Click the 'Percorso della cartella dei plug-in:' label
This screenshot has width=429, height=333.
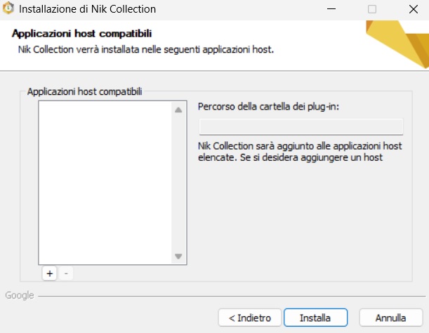[x=268, y=107]
